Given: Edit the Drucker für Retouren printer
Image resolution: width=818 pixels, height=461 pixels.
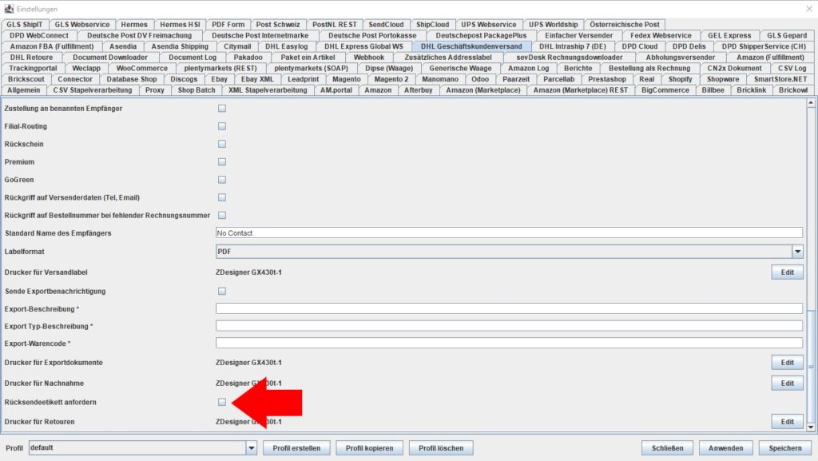Looking at the screenshot, I should [x=787, y=422].
